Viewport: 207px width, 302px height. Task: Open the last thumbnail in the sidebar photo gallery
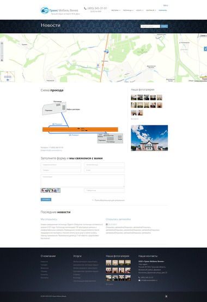point(140,113)
